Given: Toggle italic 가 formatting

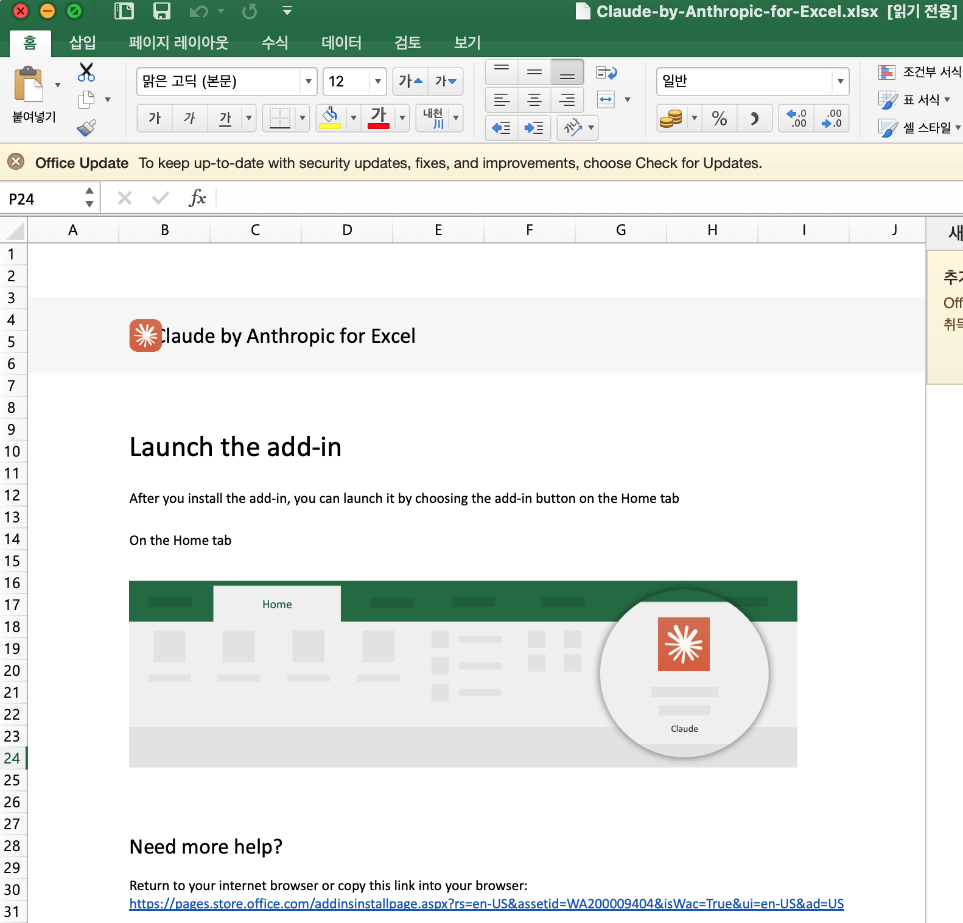Looking at the screenshot, I should (x=190, y=118).
